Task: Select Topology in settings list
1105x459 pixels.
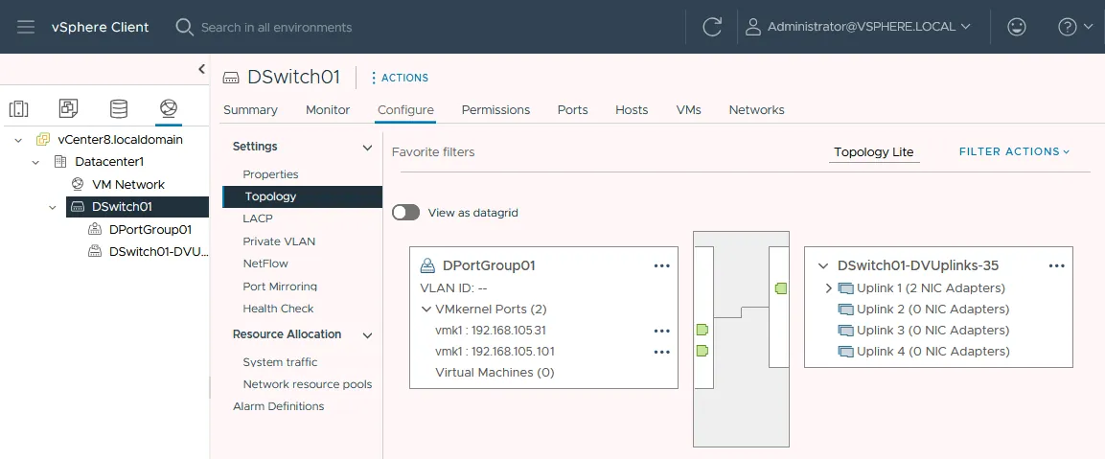Action: [x=302, y=196]
